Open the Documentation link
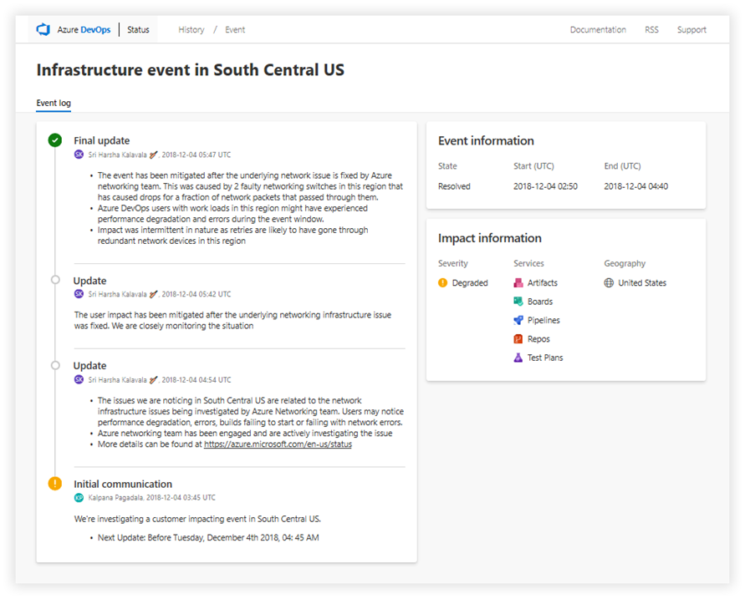Screen dimensions: 745x599 click(598, 29)
